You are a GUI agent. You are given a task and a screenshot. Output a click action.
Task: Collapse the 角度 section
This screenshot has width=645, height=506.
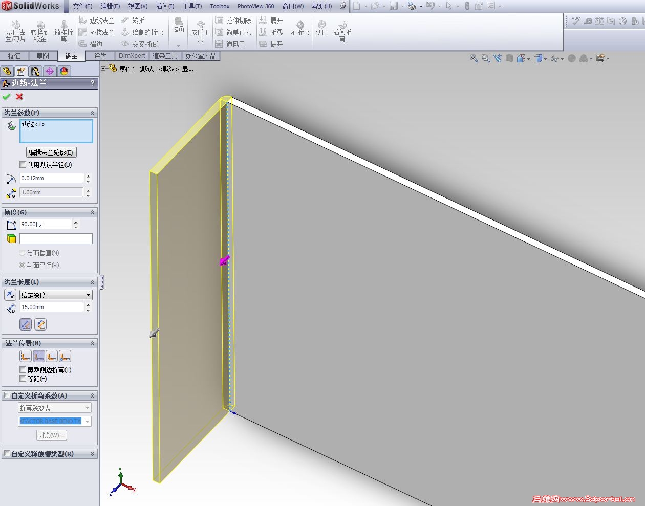tap(93, 212)
